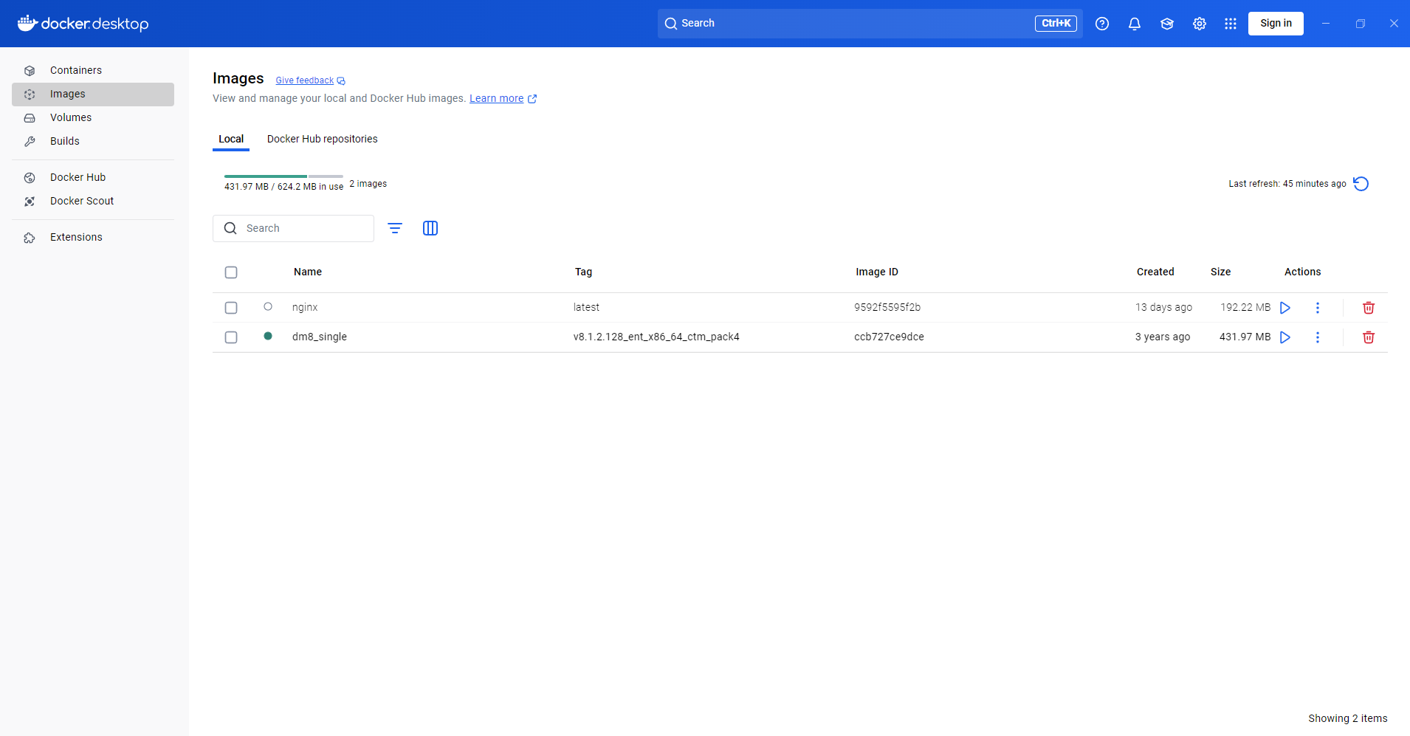Check the dm8_single image checkbox
Viewport: 1410px width, 736px height.
pos(231,337)
